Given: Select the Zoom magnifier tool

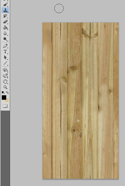Looking at the screenshot, I should click(5, 87).
